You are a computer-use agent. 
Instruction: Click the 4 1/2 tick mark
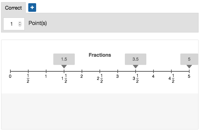pyautogui.click(x=171, y=71)
